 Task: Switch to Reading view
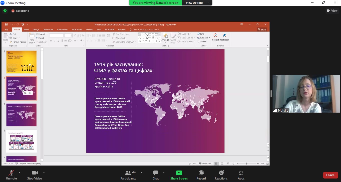coord(228,164)
